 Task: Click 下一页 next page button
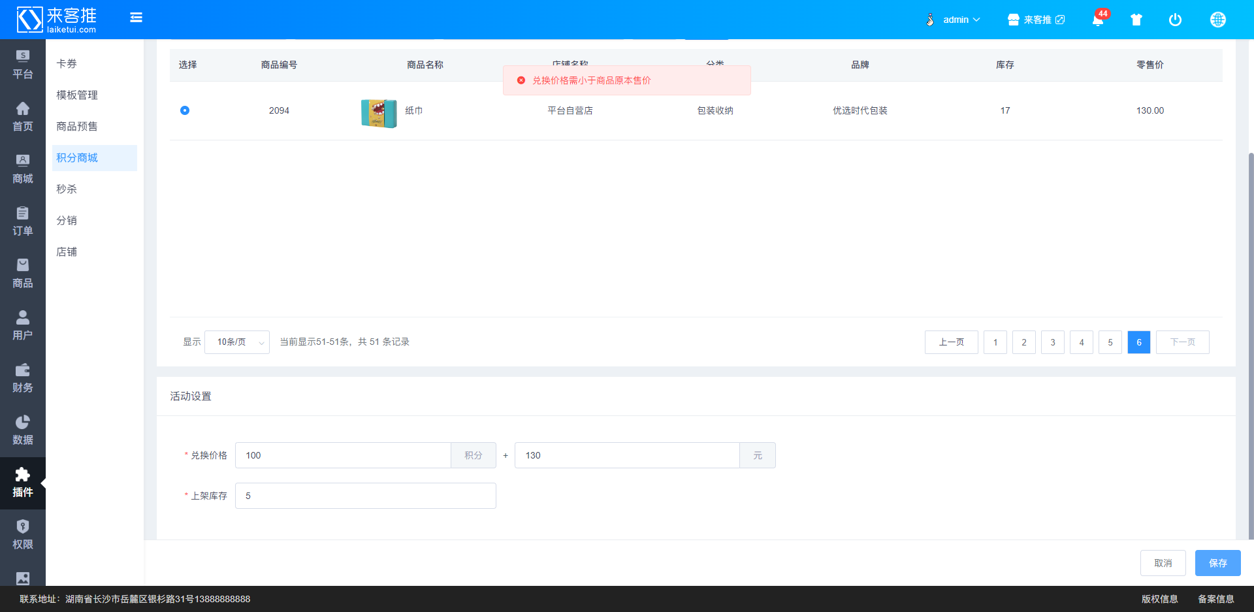pyautogui.click(x=1183, y=342)
